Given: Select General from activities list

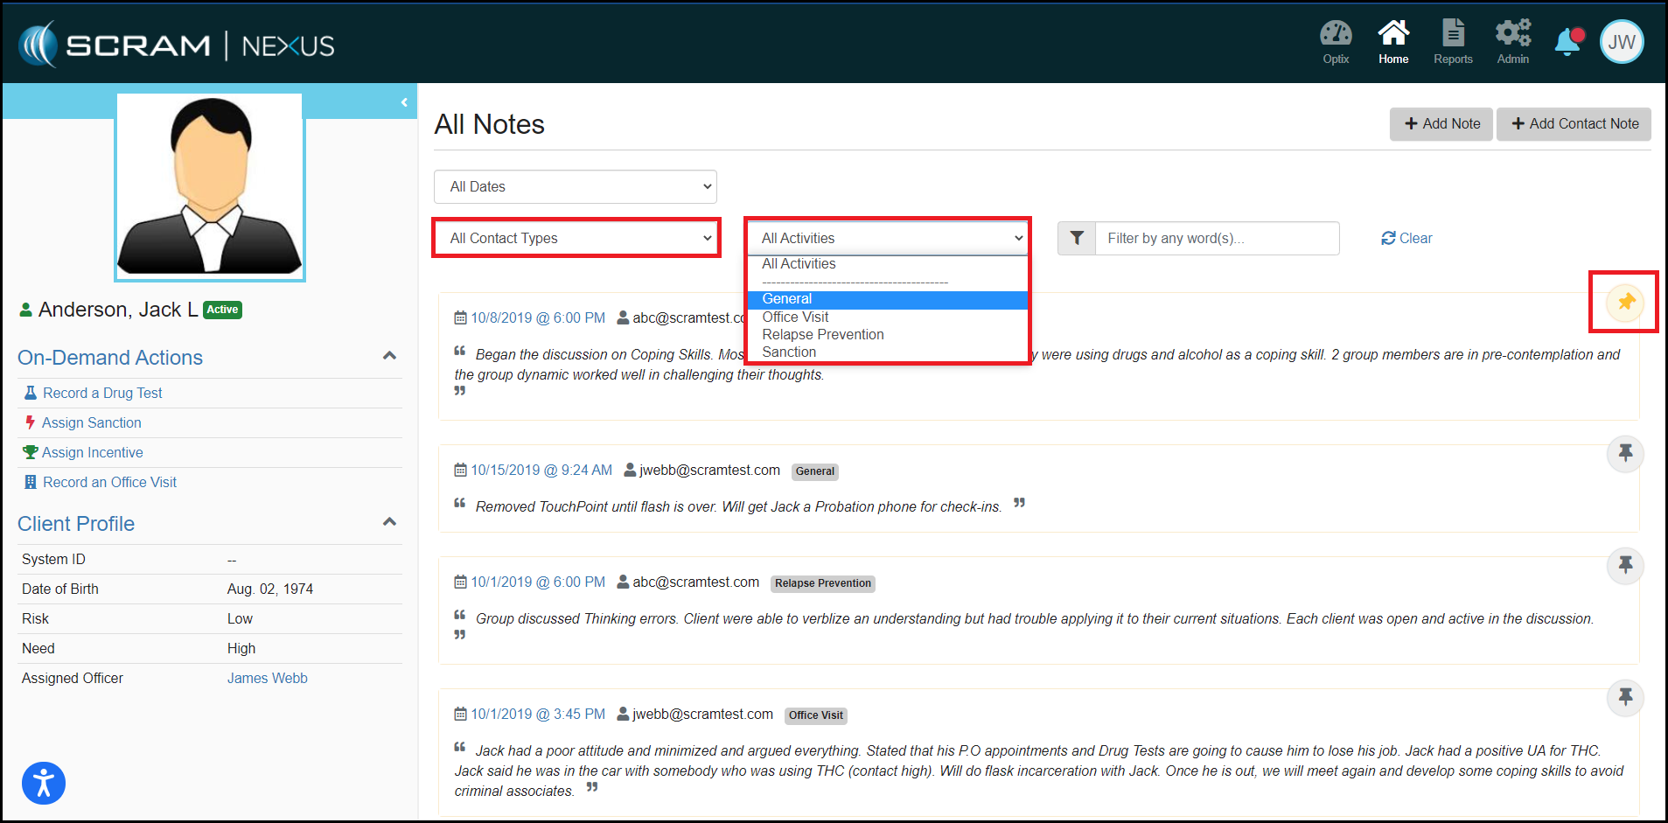Looking at the screenshot, I should pos(787,299).
